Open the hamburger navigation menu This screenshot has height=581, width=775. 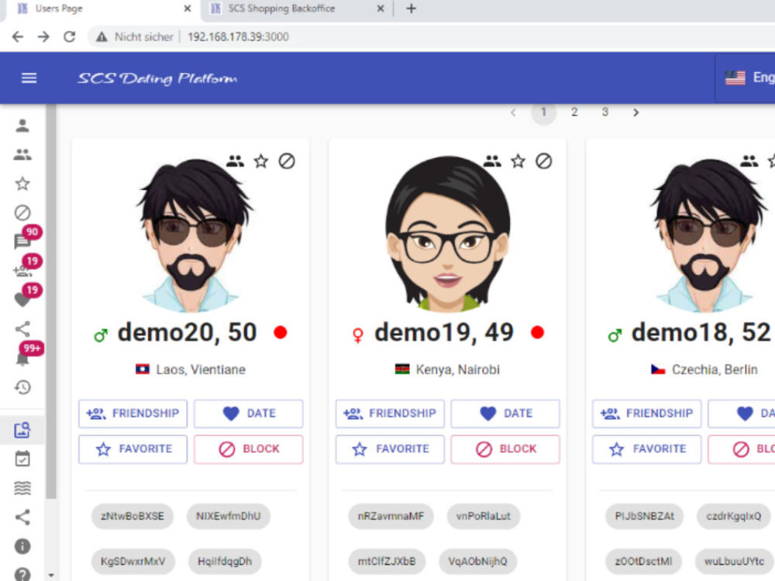coord(29,78)
